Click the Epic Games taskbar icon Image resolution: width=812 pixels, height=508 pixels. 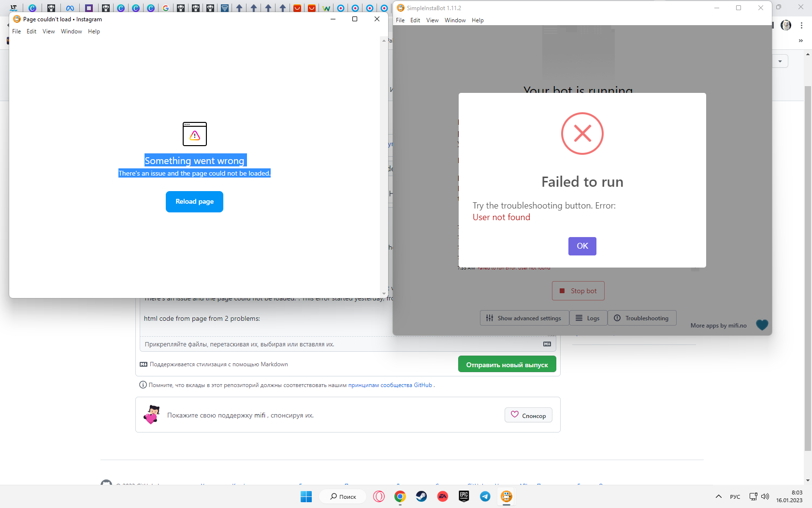(x=464, y=496)
